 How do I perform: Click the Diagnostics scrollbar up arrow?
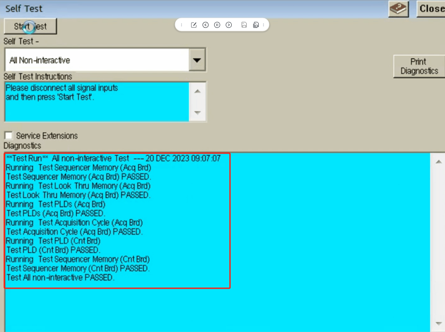(x=439, y=162)
